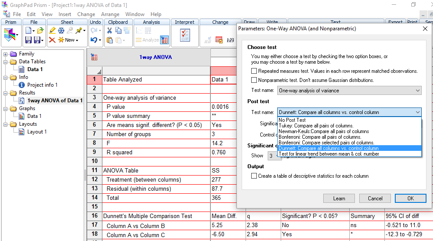Open the Test name One-way analysis of variance dropdown

click(349, 91)
